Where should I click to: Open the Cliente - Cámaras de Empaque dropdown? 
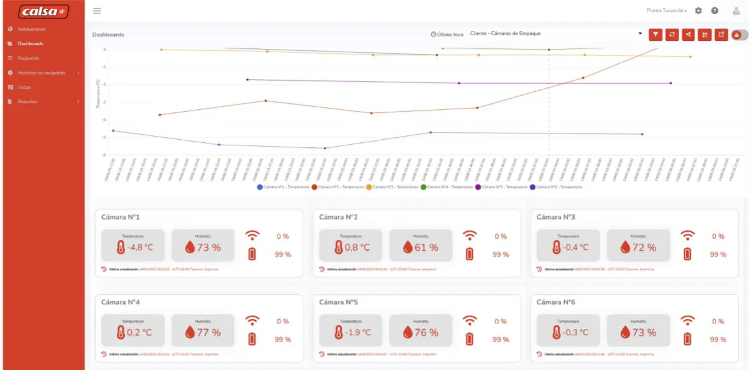point(556,34)
